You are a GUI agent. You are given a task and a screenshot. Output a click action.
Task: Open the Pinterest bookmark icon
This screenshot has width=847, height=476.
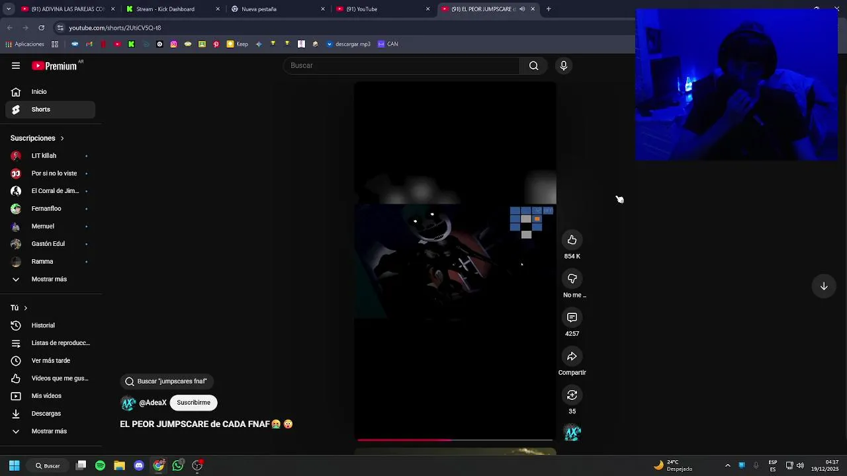pyautogui.click(x=216, y=44)
